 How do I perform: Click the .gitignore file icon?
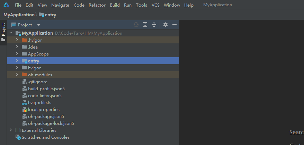tap(25, 82)
